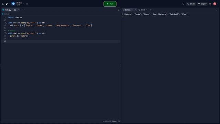Open the user avatar menu

(214, 4)
